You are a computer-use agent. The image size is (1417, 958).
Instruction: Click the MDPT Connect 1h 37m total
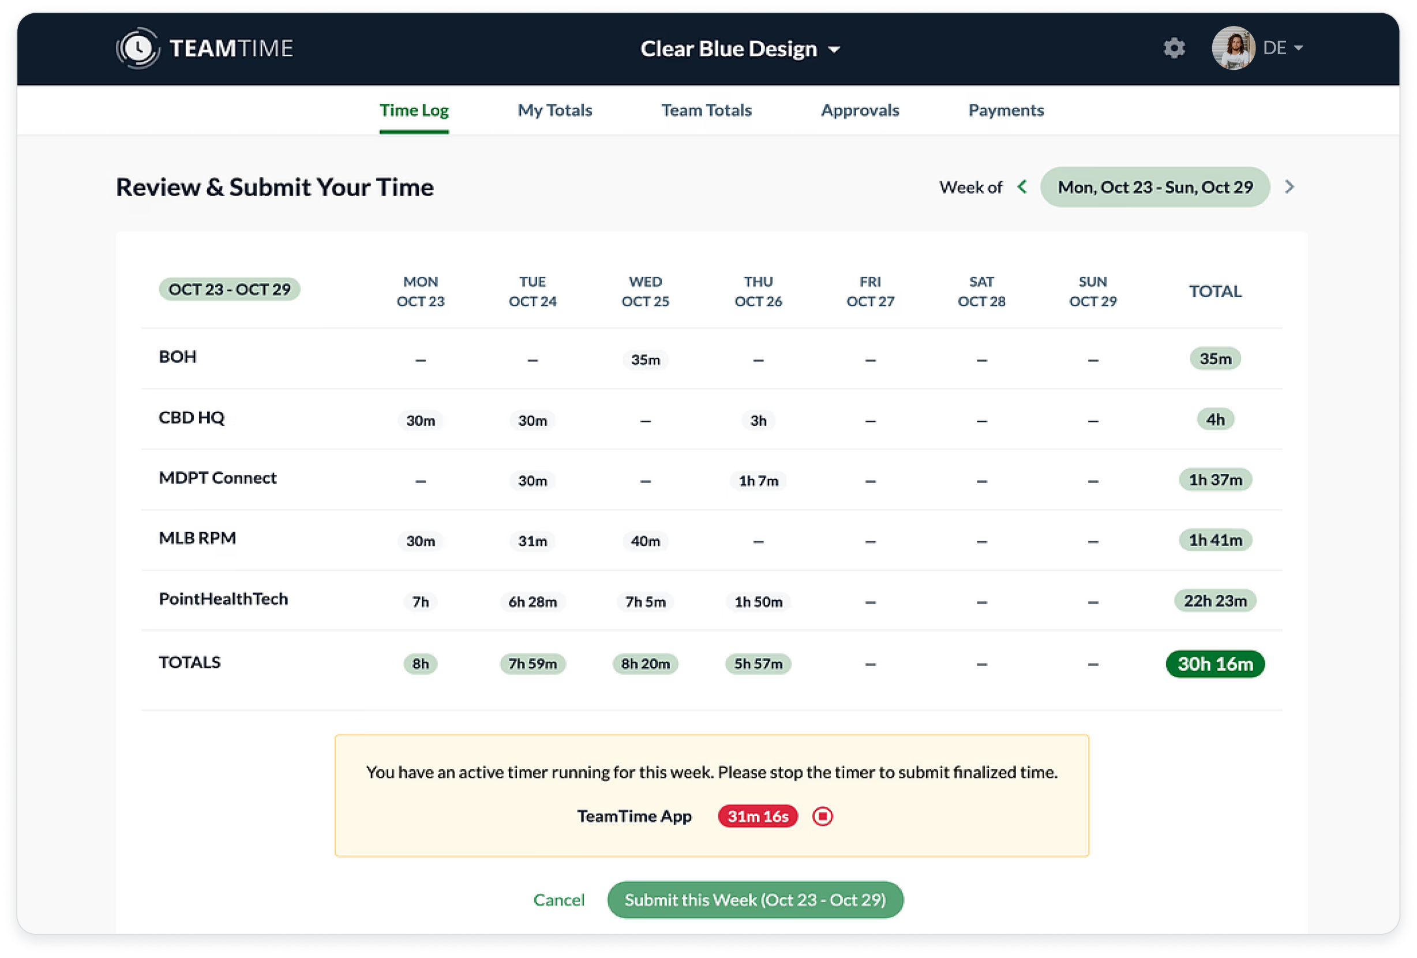[x=1214, y=480]
